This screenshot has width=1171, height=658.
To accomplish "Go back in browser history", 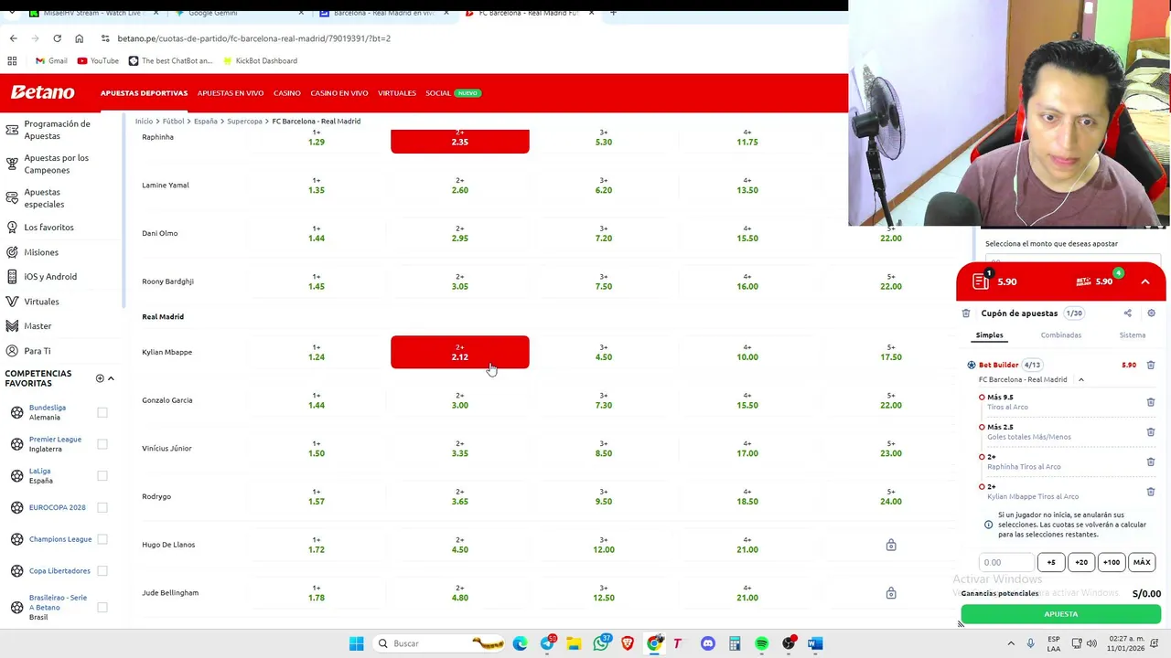I will coord(13,38).
